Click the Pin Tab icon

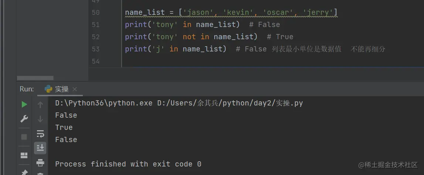pyautogui.click(x=24, y=172)
